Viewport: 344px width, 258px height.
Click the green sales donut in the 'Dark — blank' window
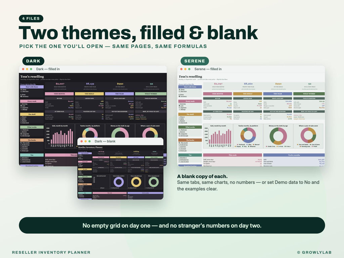(x=154, y=182)
